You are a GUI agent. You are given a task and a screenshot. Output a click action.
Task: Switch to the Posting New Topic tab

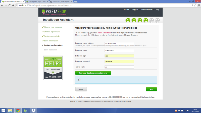pyautogui.click(x=36, y=2)
